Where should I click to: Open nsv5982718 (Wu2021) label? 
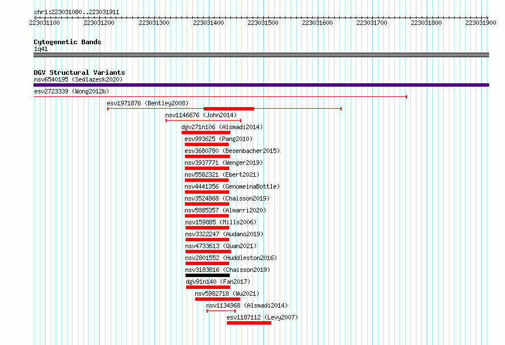(x=227, y=293)
